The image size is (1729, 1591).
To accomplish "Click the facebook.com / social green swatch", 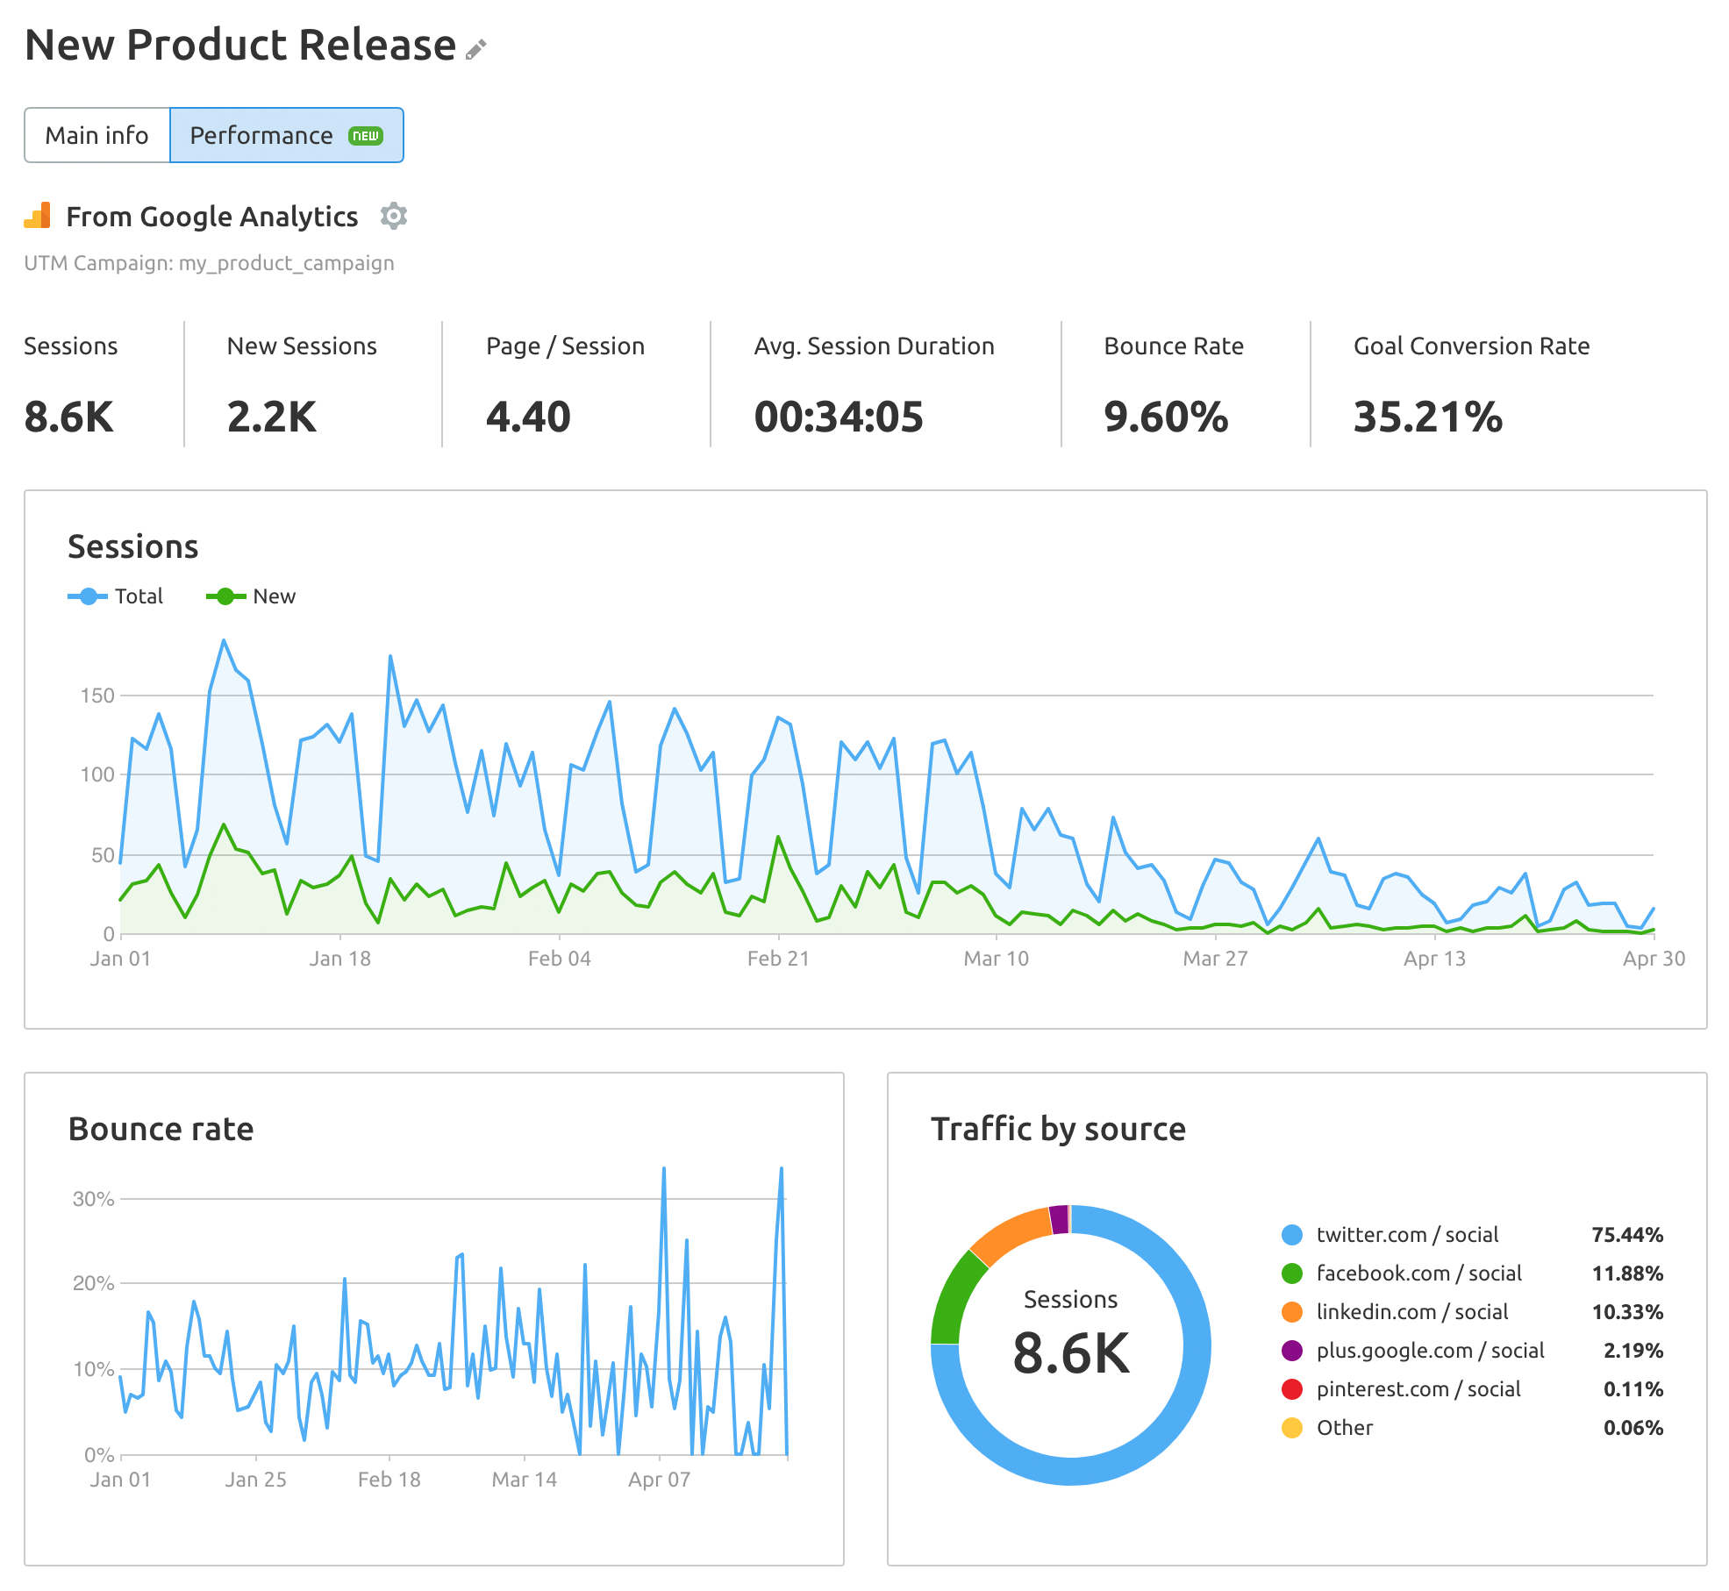I will (x=1292, y=1274).
